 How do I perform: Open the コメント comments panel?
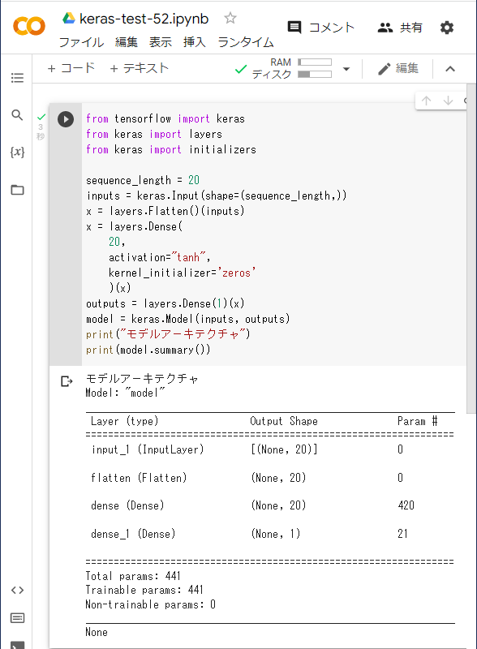321,28
